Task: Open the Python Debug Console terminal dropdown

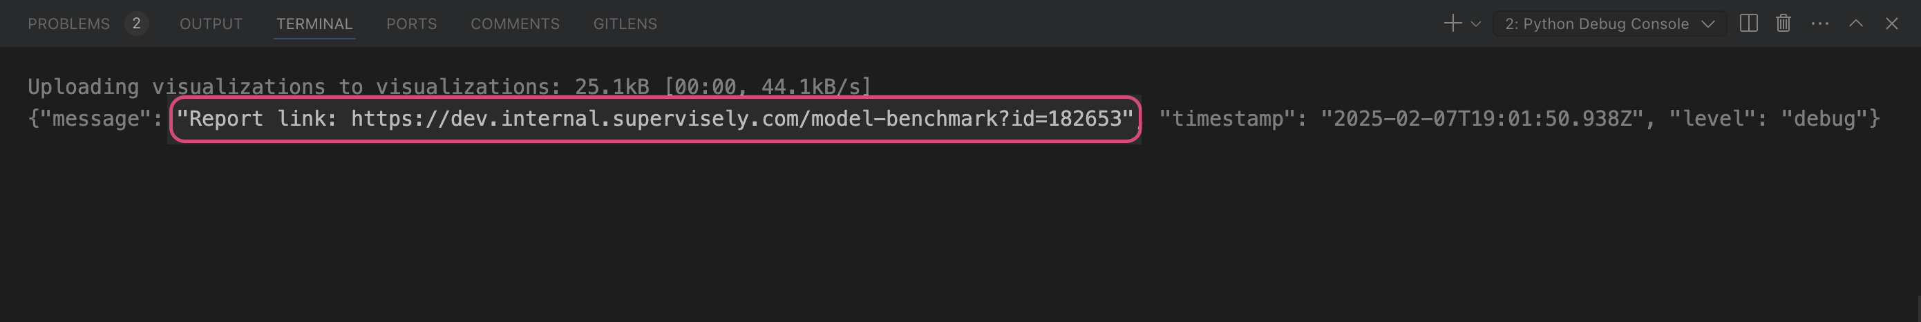Action: [x=1609, y=24]
